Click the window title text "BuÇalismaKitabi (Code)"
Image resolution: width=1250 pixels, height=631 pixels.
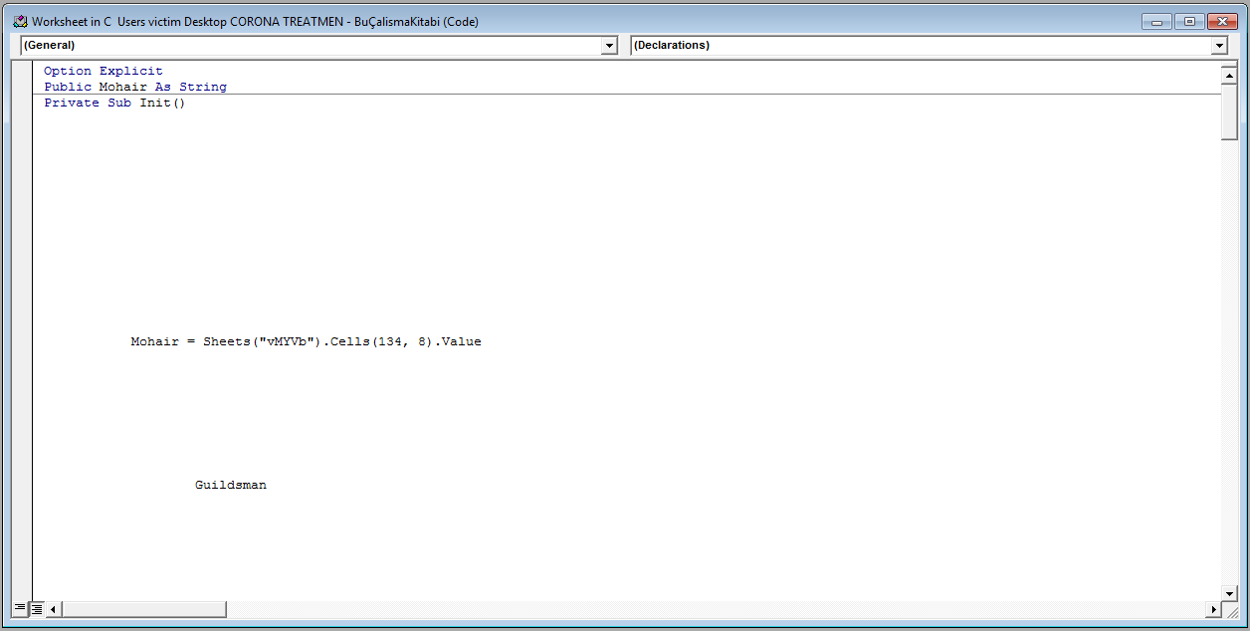pyautogui.click(x=417, y=22)
